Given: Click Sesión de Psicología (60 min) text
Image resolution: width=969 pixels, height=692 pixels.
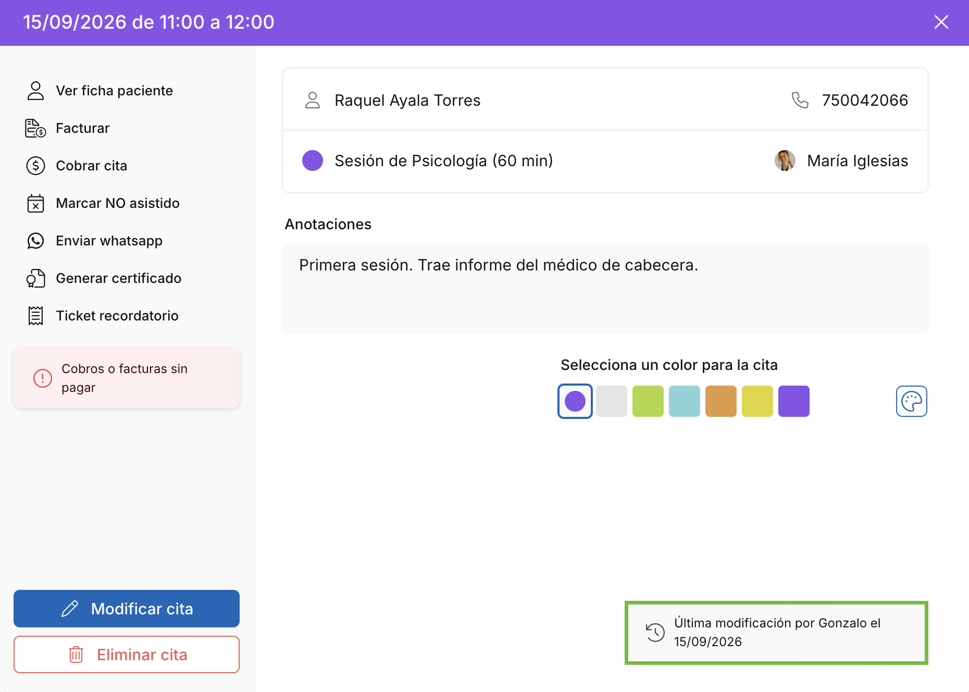Looking at the screenshot, I should pos(444,160).
